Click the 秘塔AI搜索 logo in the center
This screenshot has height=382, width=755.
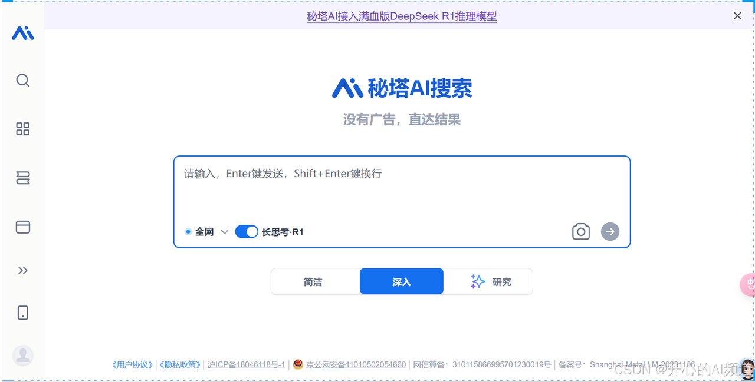click(402, 88)
